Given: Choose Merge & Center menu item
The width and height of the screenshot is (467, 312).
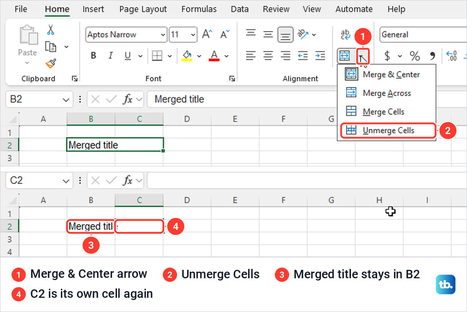Looking at the screenshot, I should coord(386,74).
